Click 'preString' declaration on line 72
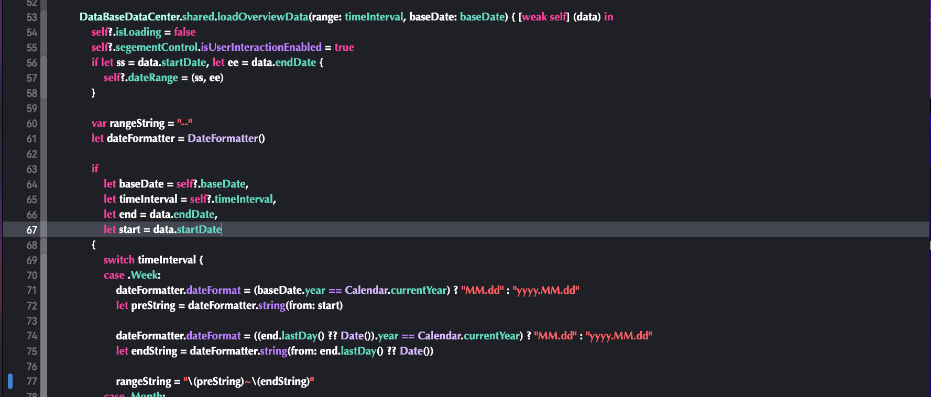 153,305
